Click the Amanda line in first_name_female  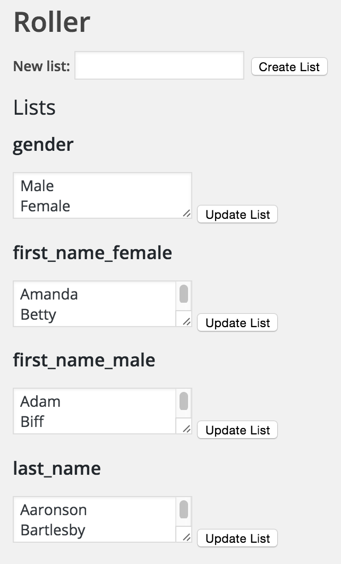click(x=49, y=294)
